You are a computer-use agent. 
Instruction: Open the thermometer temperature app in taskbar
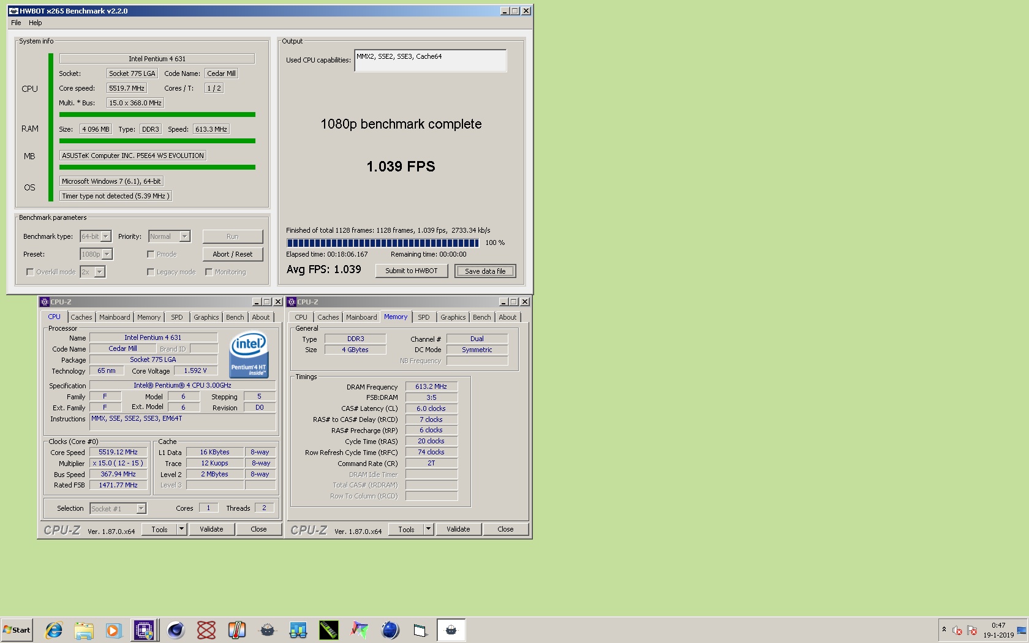[x=237, y=630]
